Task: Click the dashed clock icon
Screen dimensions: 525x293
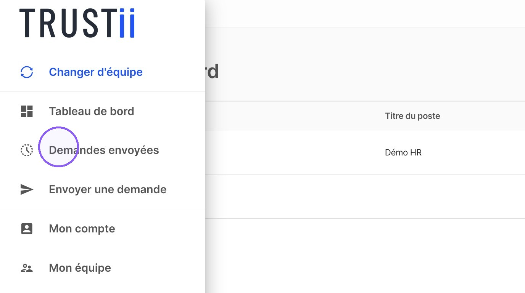Action: tap(27, 150)
